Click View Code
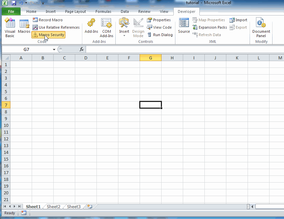This screenshot has height=219, width=284. click(159, 27)
